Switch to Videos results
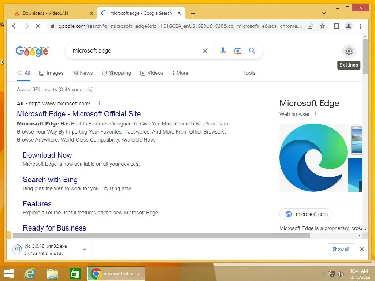375x281 pixels. coord(152,73)
